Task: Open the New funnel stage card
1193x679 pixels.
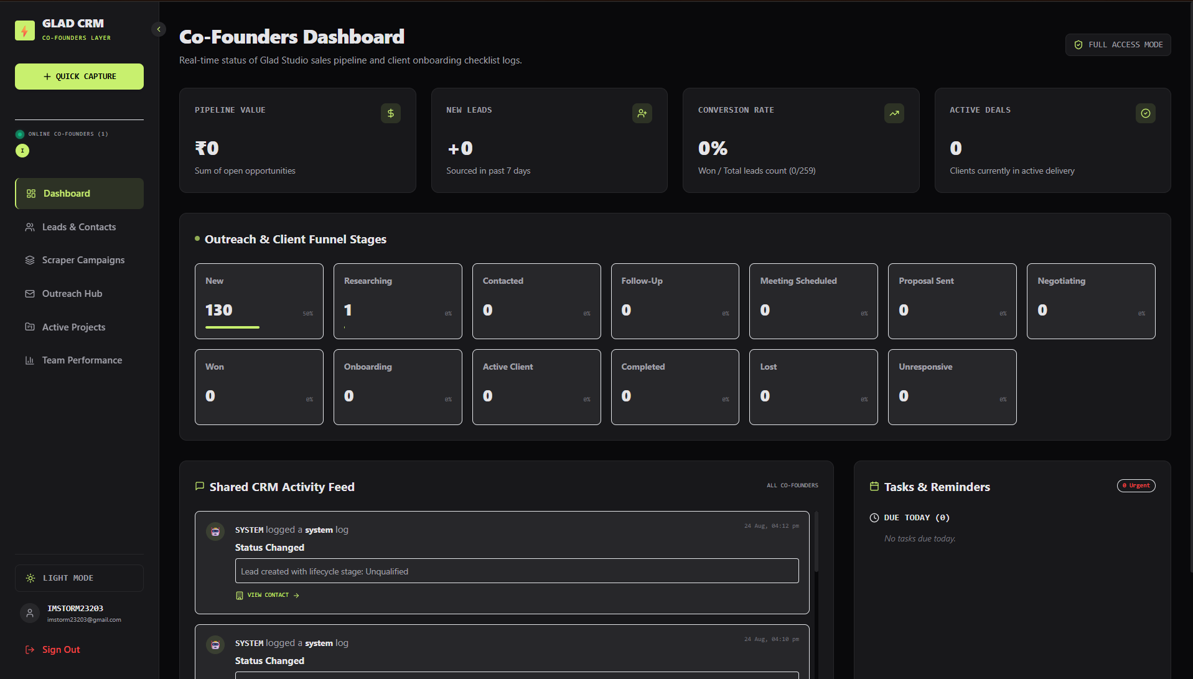Action: pyautogui.click(x=259, y=301)
